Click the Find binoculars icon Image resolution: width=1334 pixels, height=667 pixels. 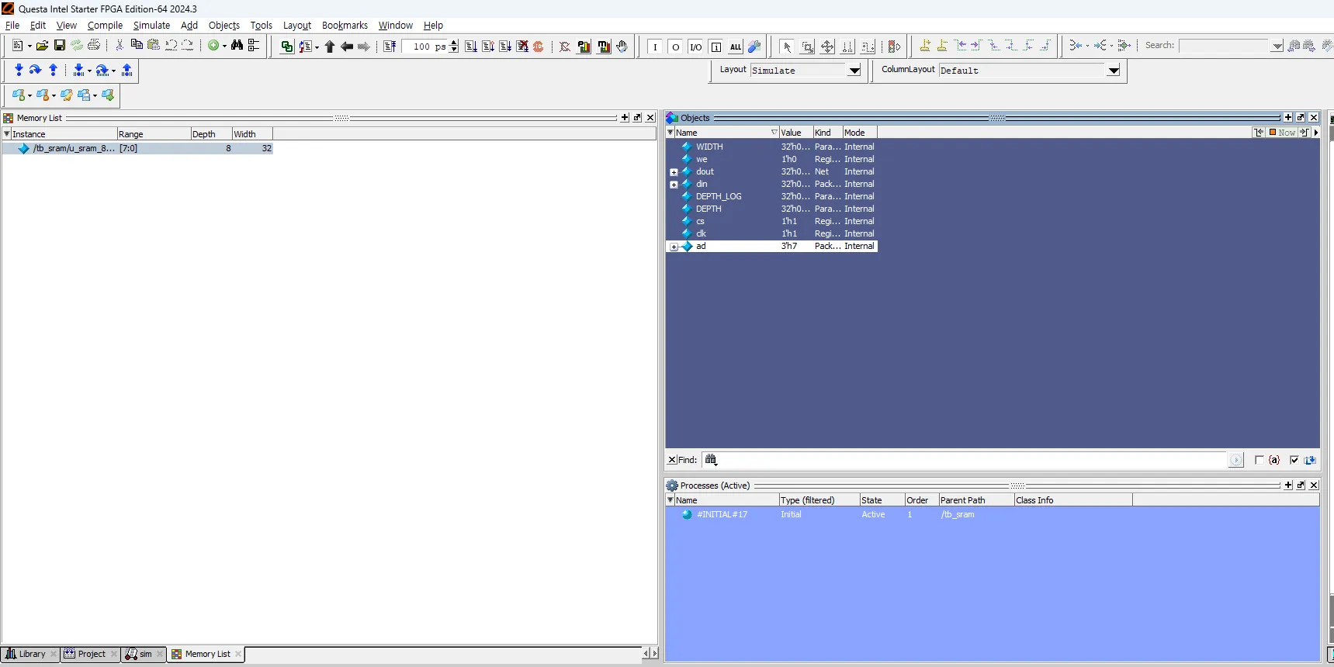point(237,46)
